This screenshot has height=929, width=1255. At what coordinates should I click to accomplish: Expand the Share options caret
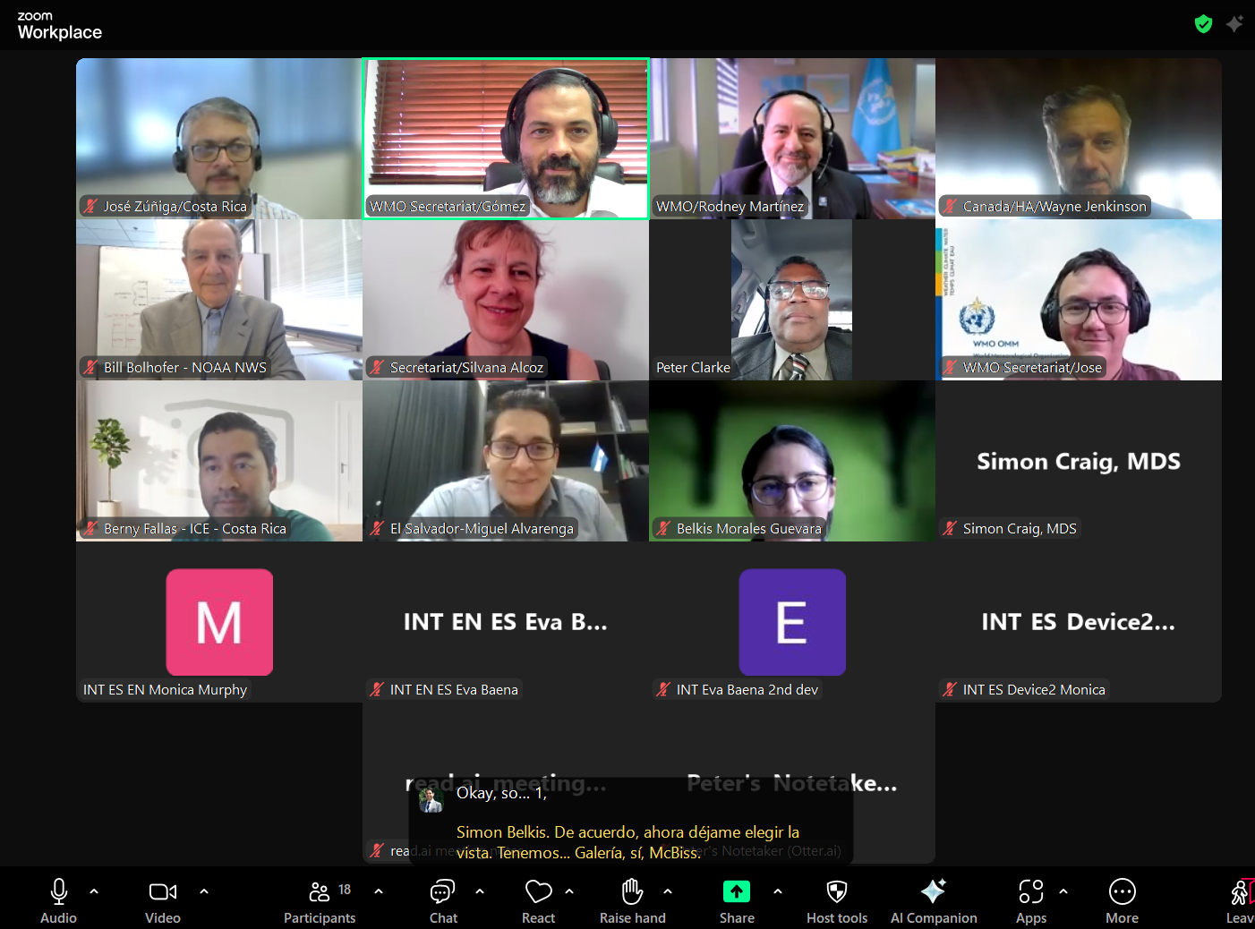click(778, 891)
